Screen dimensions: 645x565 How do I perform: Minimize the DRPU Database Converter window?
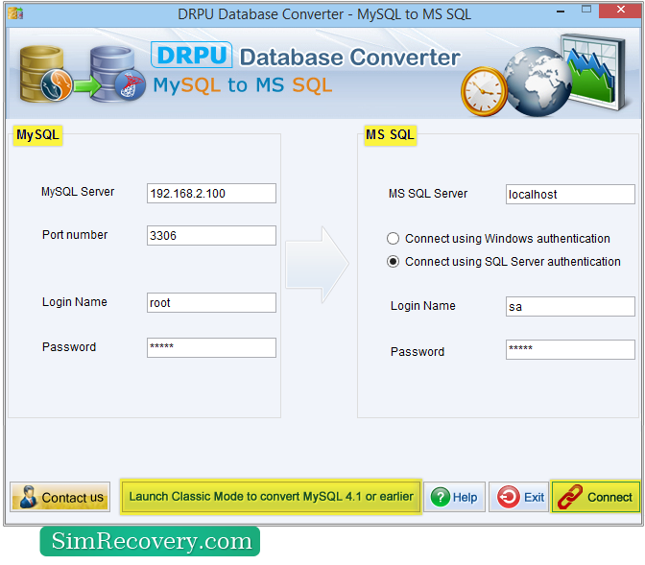(561, 12)
